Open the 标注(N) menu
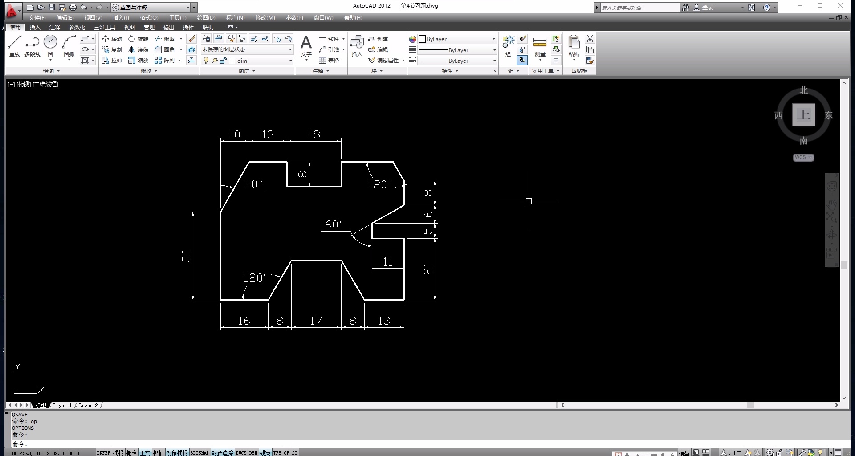 coord(235,18)
